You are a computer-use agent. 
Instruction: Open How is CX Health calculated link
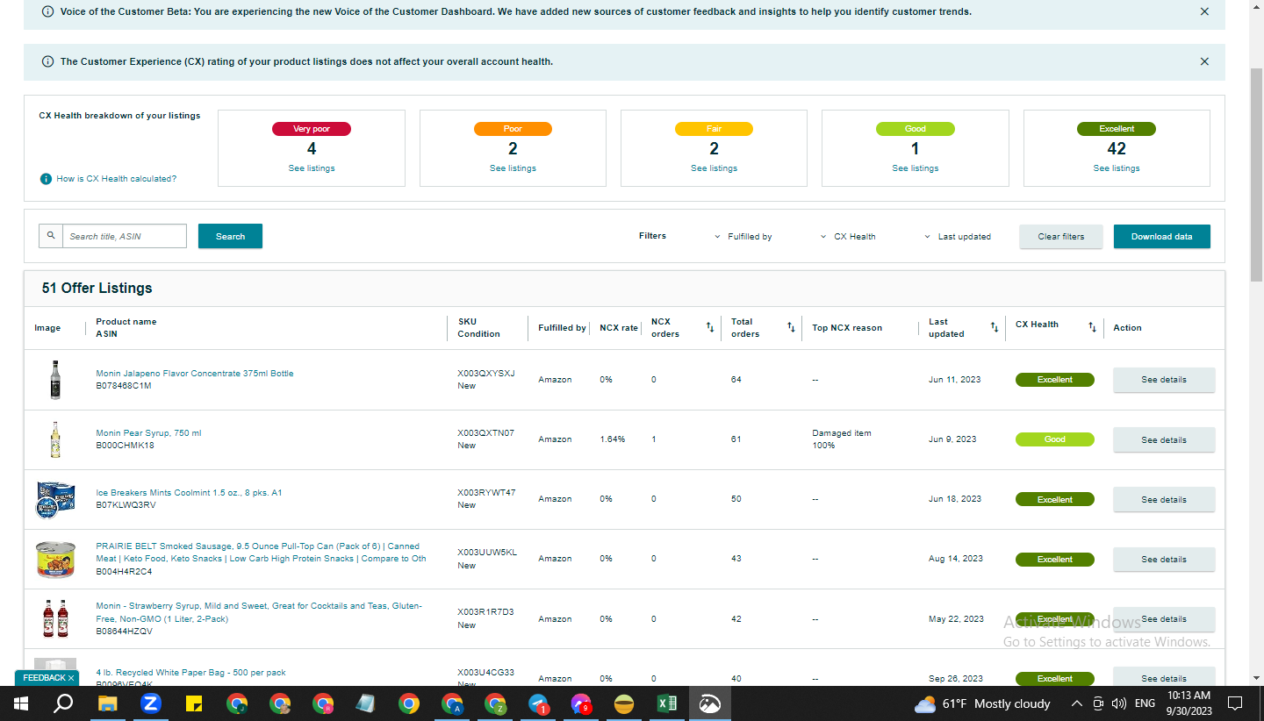117,179
